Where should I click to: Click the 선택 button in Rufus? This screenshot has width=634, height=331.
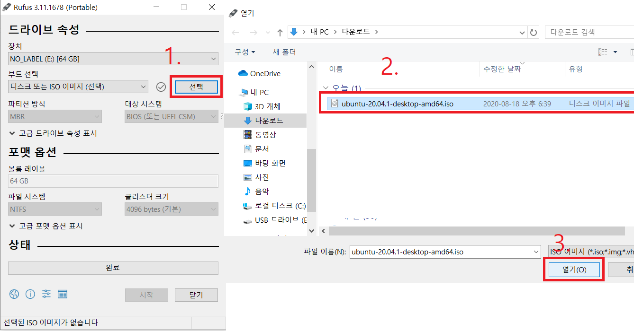point(196,87)
